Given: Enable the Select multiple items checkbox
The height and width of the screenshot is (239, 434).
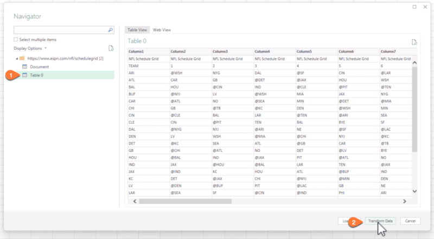Looking at the screenshot, I should pos(16,40).
